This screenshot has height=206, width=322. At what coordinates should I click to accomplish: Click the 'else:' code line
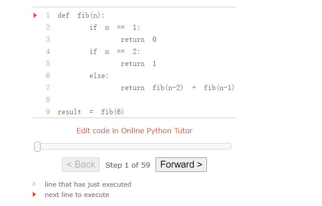click(x=99, y=76)
